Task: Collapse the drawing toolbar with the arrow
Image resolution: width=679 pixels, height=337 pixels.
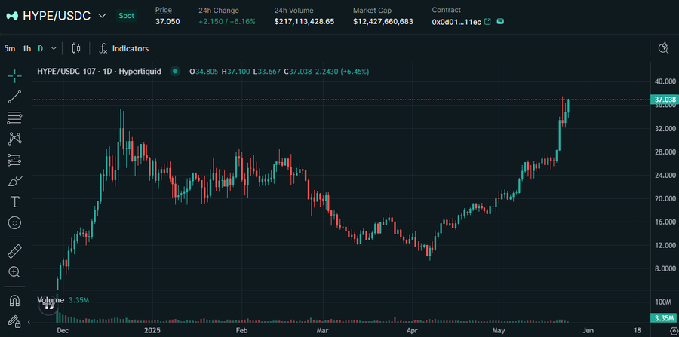Action: pyautogui.click(x=29, y=322)
